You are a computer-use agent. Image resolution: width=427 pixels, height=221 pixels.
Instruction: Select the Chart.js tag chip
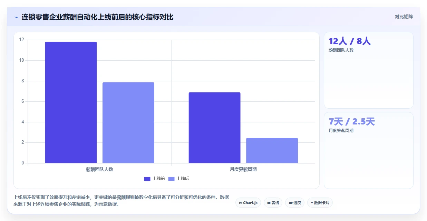pyautogui.click(x=248, y=203)
